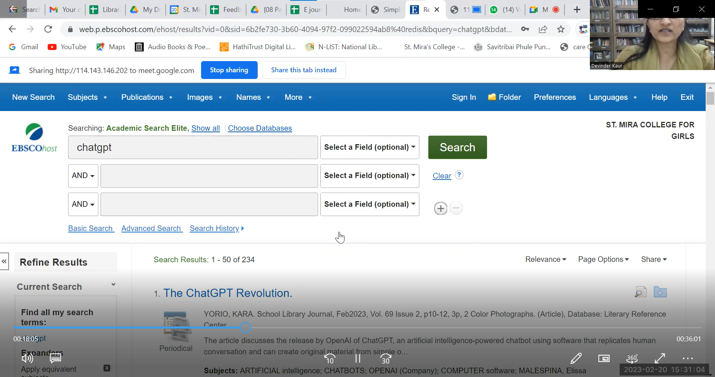Rewind video 10 seconds
Screen dimensions: 715x377
[330, 359]
